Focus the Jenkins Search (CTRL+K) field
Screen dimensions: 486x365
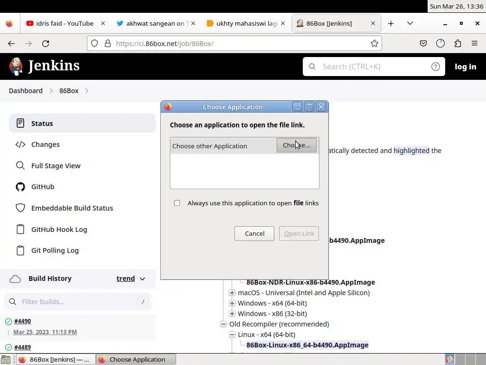tap(374, 67)
